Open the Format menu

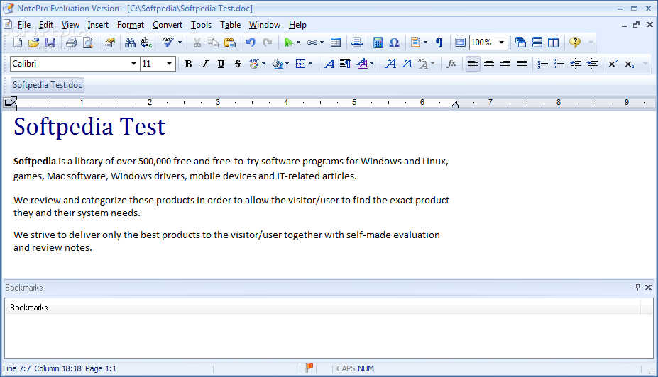pyautogui.click(x=131, y=25)
